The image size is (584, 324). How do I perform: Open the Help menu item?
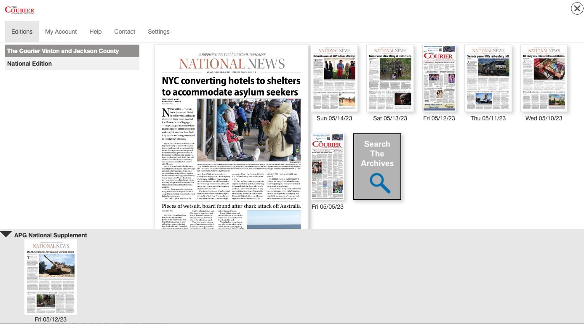(96, 32)
